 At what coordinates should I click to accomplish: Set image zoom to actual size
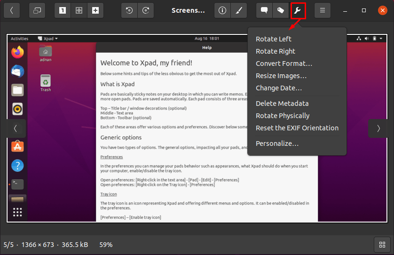point(63,10)
